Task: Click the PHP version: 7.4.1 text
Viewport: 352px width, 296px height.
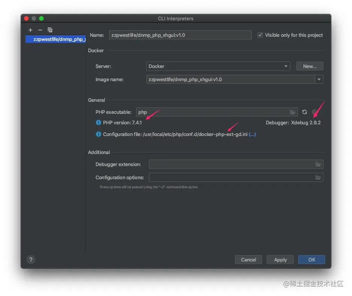Action: click(122, 123)
